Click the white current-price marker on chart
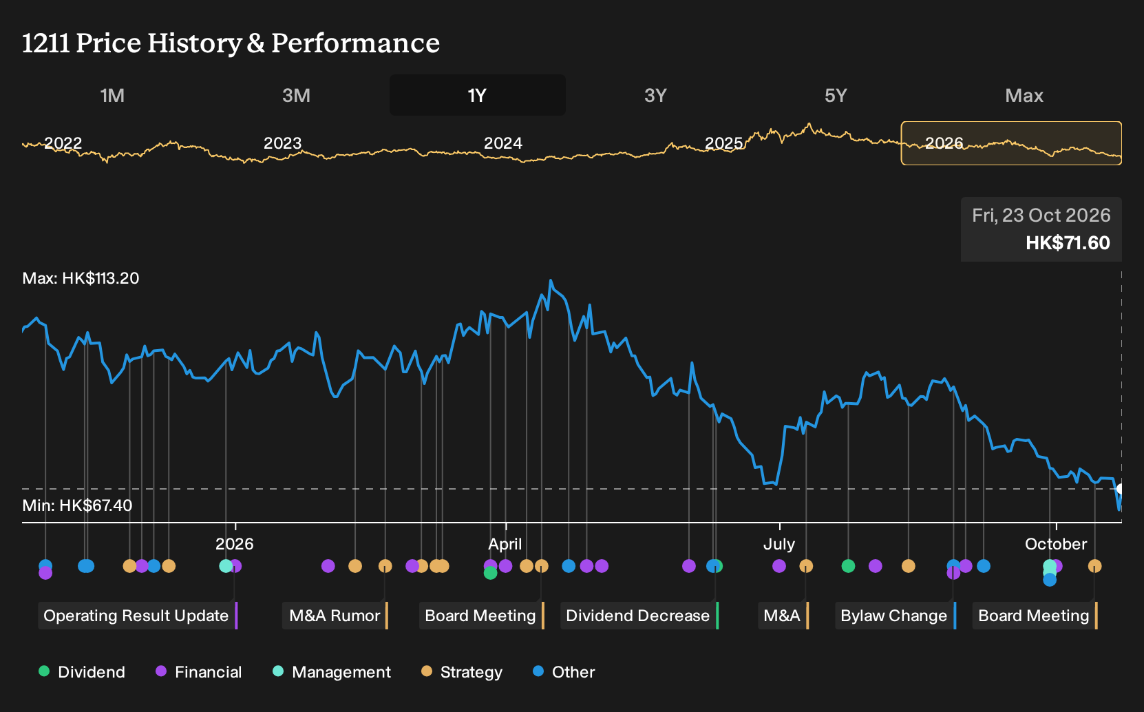1144x712 pixels. pyautogui.click(x=1120, y=489)
